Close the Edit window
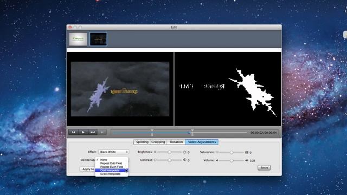Viewport: 347px width, 195px height. point(70,27)
